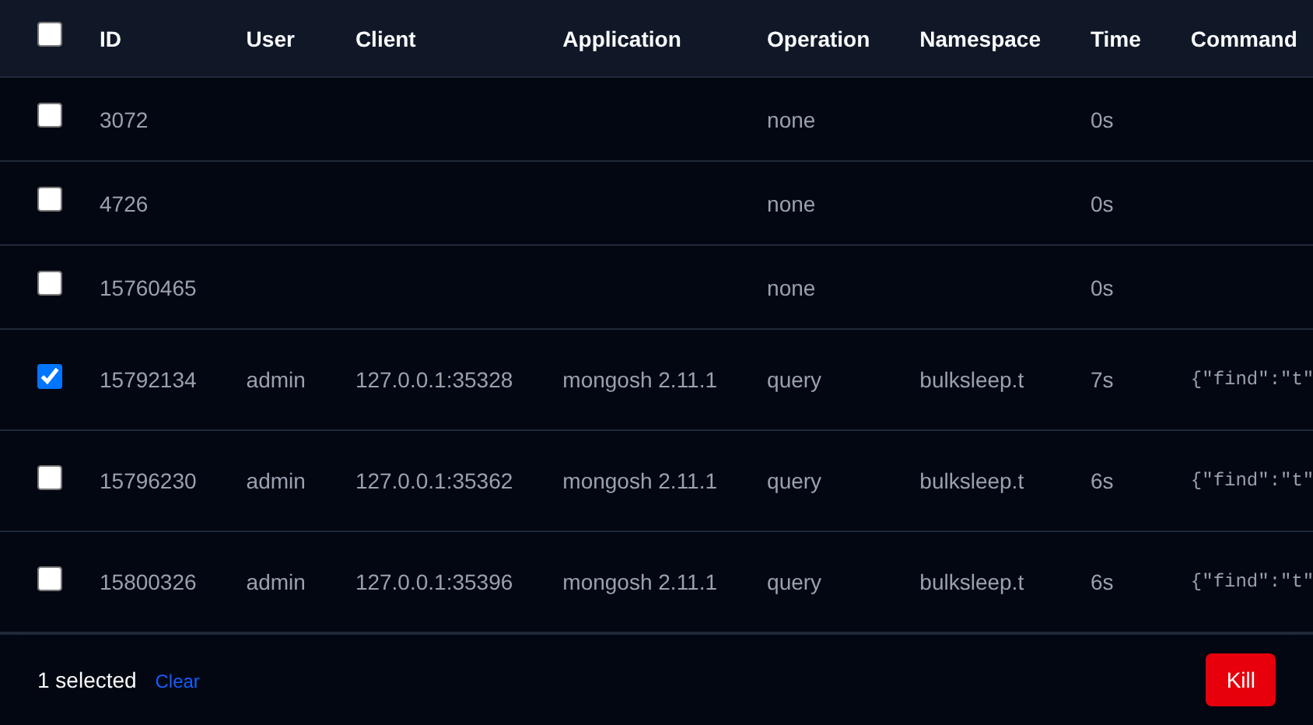Check the box for operation 15796230

coord(50,478)
